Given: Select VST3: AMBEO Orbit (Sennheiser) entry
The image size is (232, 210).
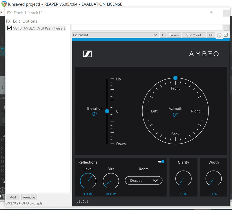Looking at the screenshot, I should click(39, 28).
